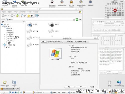Click 취소 (Cancel) button in System Properties

pos(81,87)
